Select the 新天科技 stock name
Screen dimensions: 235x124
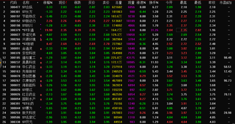(x=29, y=113)
